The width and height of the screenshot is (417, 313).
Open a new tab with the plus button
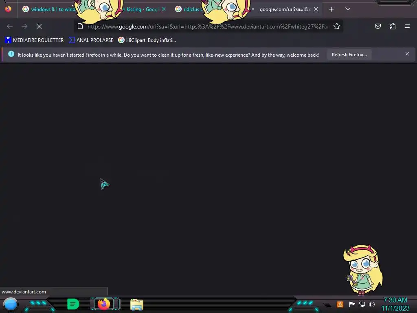(331, 9)
